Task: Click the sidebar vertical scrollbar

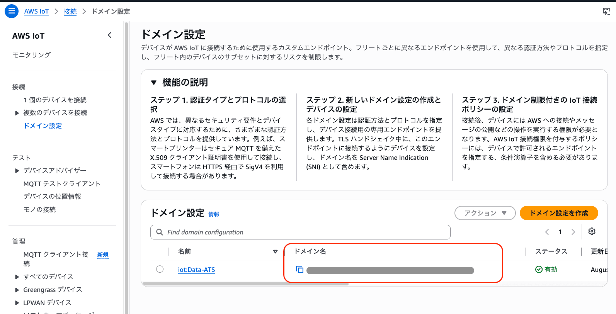Action: [126, 168]
